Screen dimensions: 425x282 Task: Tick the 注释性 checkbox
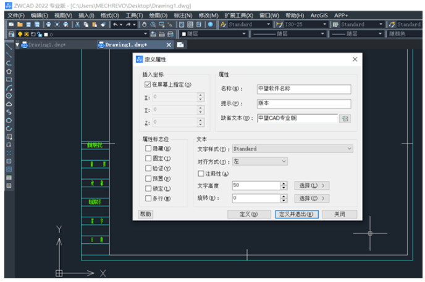click(x=201, y=174)
